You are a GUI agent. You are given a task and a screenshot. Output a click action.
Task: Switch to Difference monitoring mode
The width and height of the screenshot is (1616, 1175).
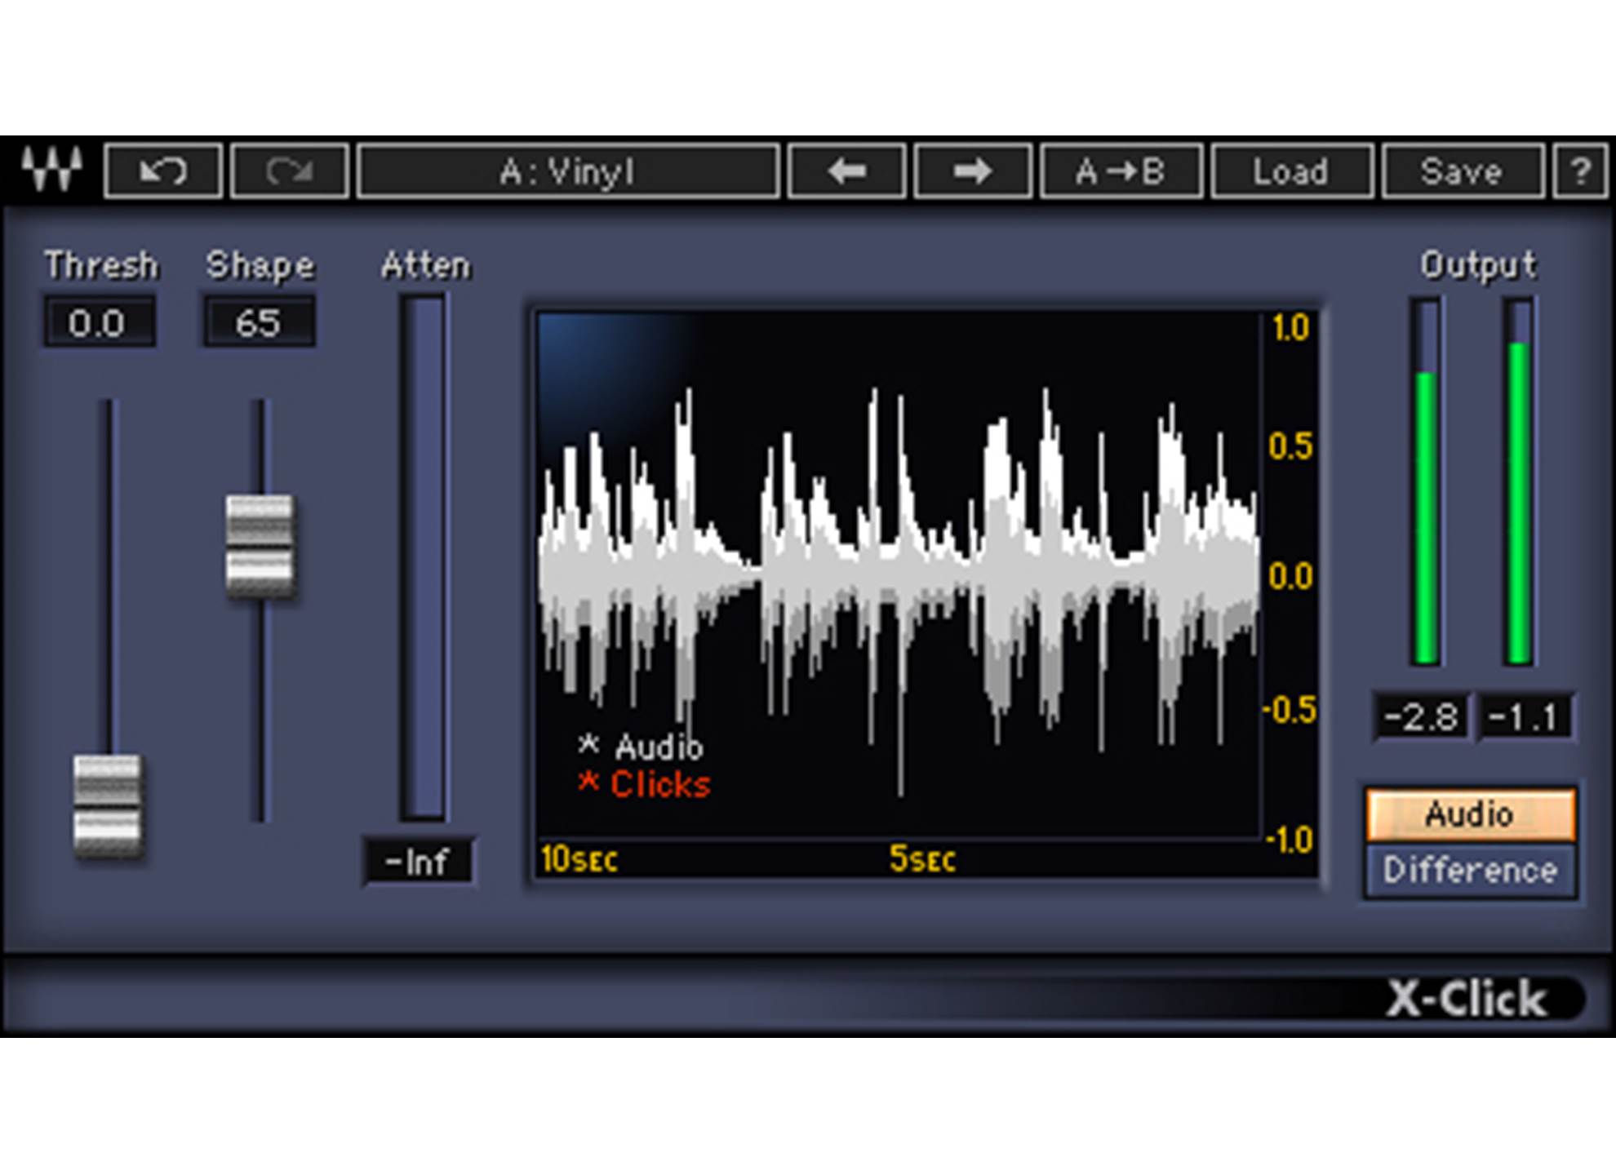click(x=1469, y=871)
